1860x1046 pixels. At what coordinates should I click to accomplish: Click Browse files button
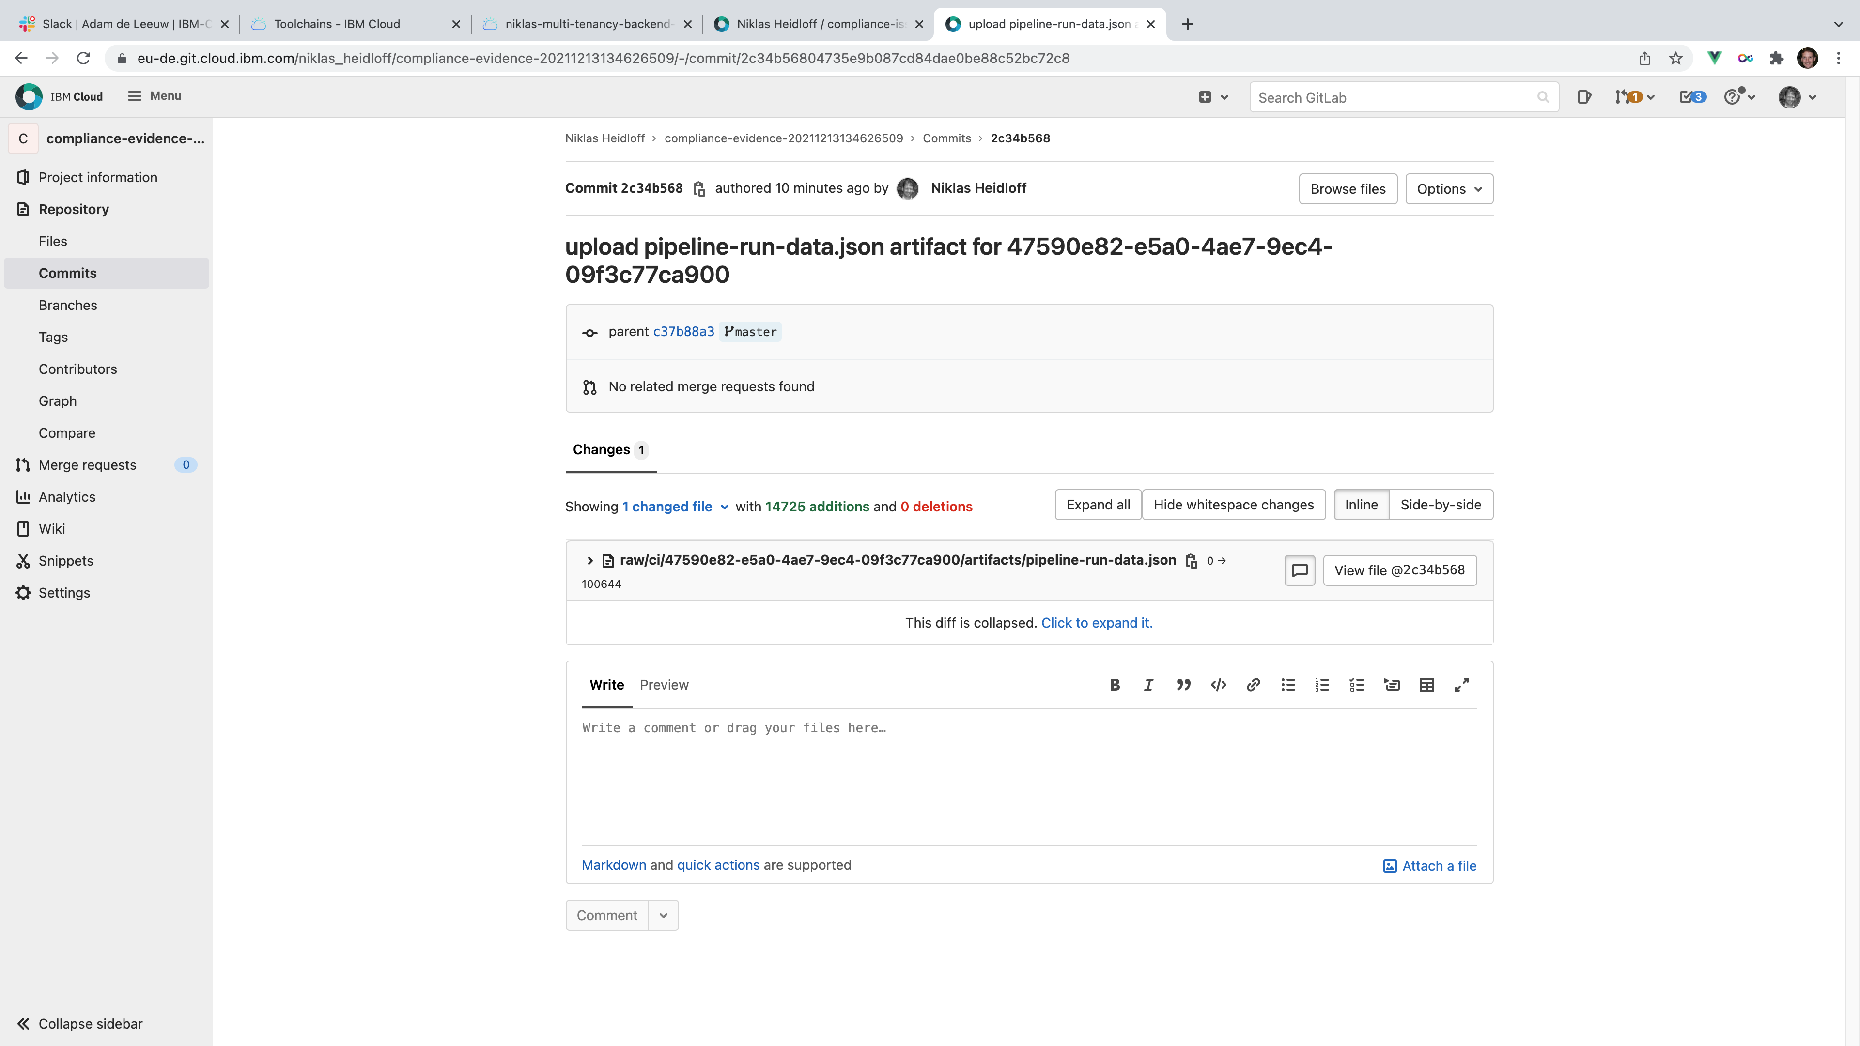pos(1348,189)
